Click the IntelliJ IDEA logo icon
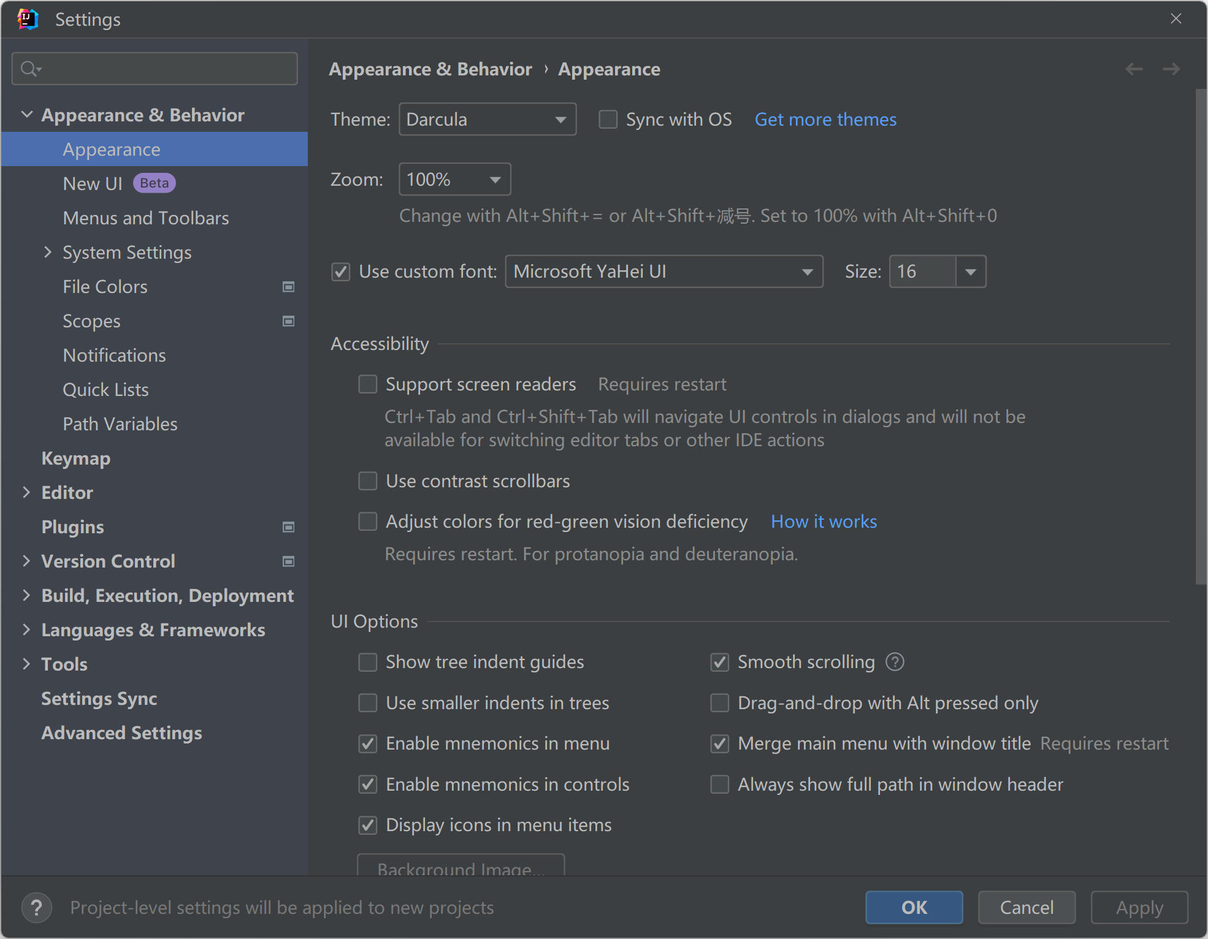The width and height of the screenshot is (1208, 939). 28,19
